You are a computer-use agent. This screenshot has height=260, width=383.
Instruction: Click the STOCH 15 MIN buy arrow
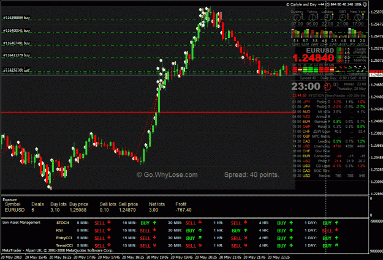[x=154, y=223]
